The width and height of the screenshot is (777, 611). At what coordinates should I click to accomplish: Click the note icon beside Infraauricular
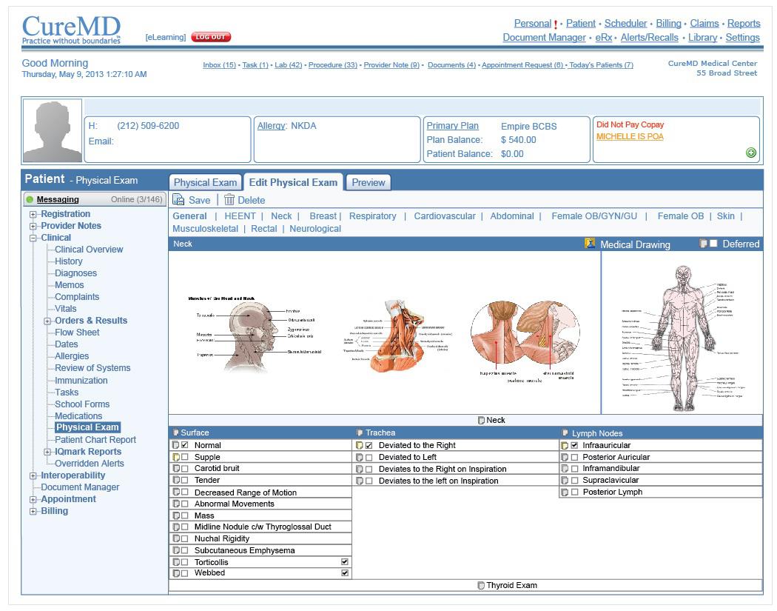point(565,446)
